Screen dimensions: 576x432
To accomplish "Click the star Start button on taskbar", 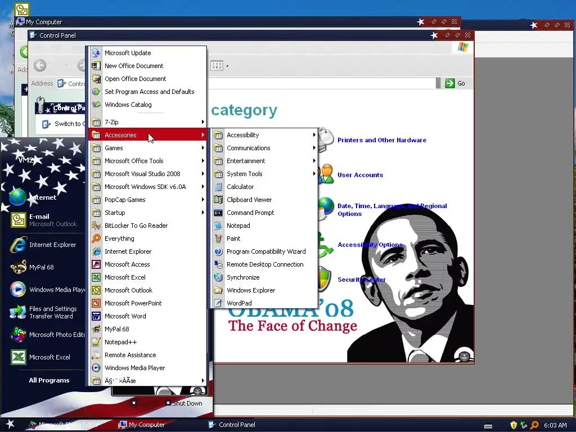I will tap(10, 424).
